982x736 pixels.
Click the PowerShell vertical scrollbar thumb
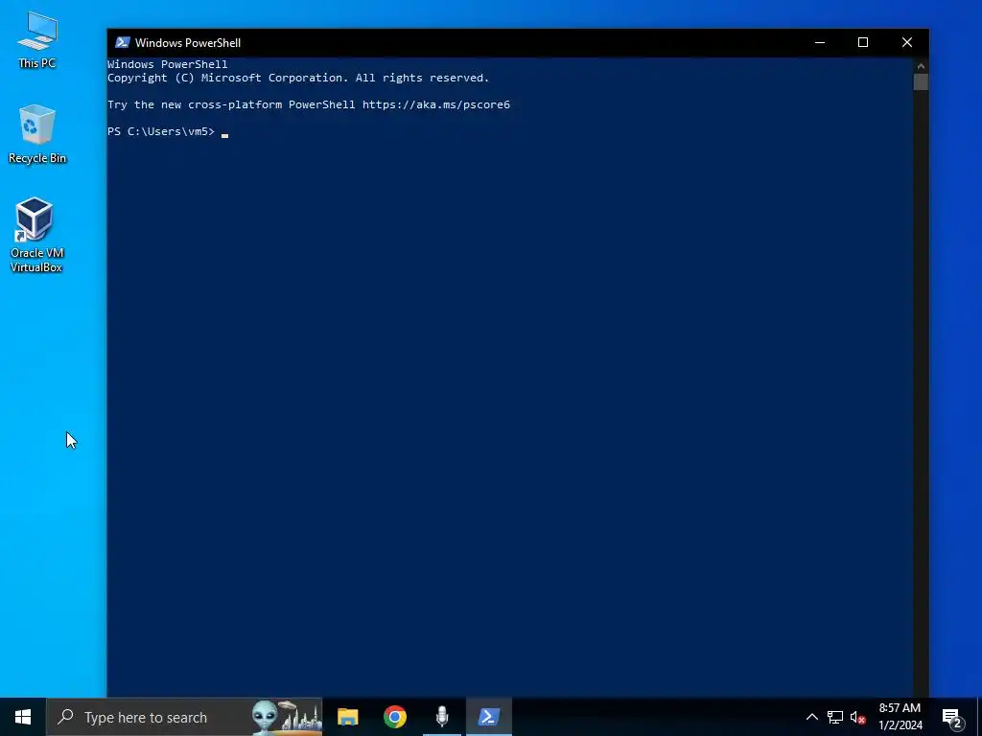(x=921, y=82)
